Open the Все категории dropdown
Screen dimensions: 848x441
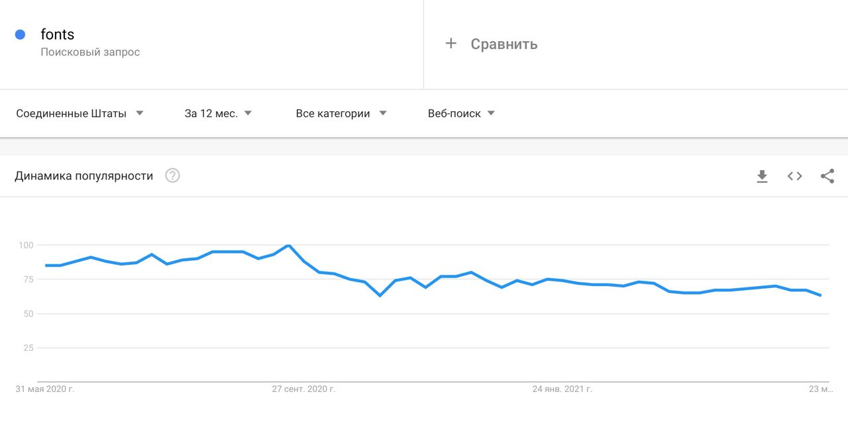point(341,113)
